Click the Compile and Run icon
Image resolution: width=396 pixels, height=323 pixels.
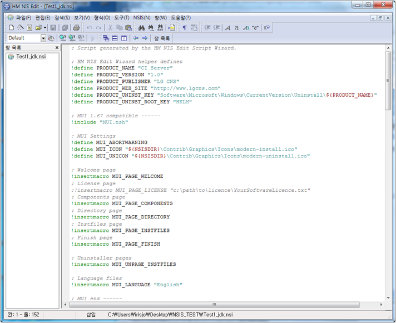72,38
